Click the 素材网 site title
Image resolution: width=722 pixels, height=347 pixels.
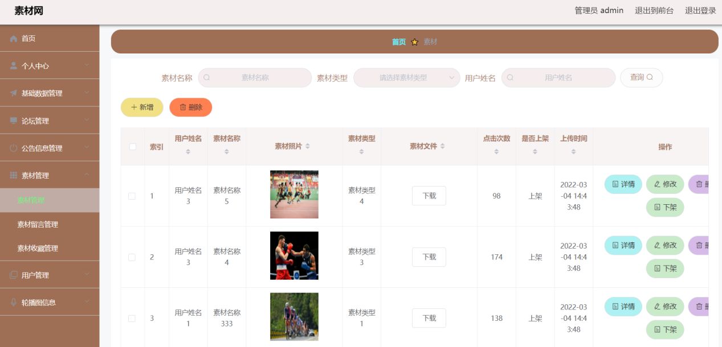[x=28, y=11]
